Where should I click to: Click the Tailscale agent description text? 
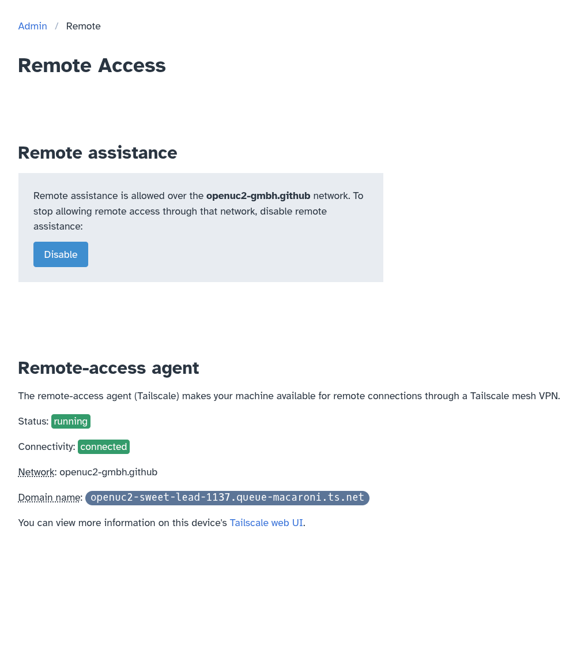(288, 396)
